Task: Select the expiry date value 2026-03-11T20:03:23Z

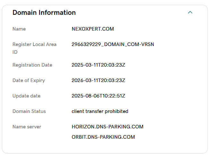Action: pyautogui.click(x=98, y=80)
